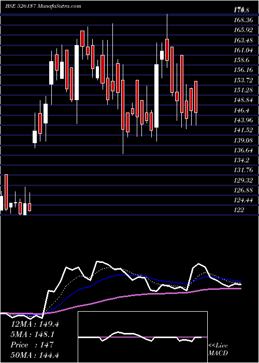This screenshot has width=259, height=363.
Task: Select the 122 price axis label
Action: pyautogui.click(x=239, y=210)
